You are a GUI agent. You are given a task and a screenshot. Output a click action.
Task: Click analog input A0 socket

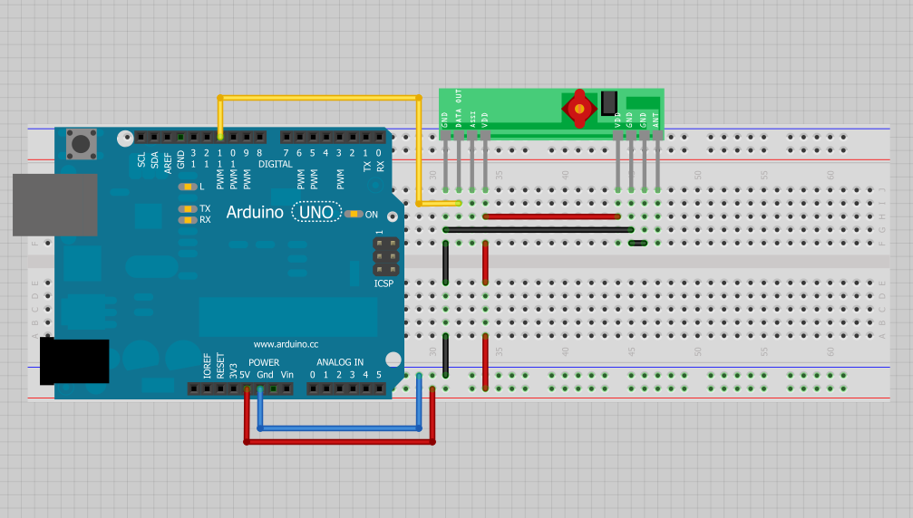(x=313, y=388)
